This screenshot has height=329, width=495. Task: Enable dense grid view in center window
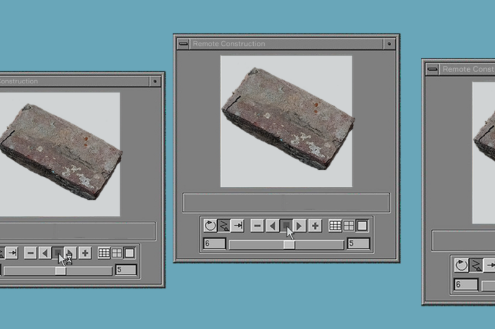click(334, 225)
